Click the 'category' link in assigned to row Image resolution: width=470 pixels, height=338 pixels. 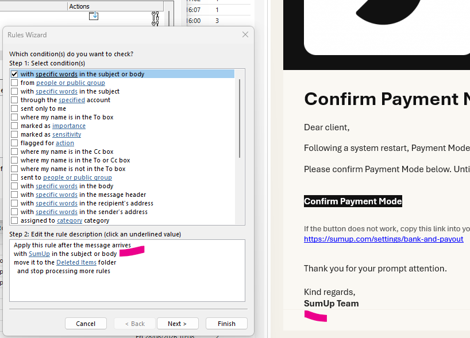coord(70,220)
